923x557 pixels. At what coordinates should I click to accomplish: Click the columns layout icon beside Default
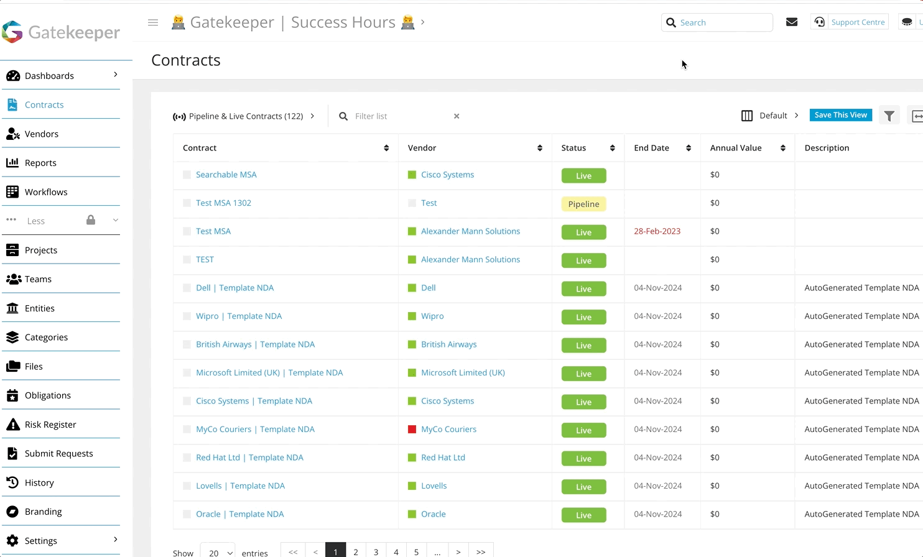(747, 116)
